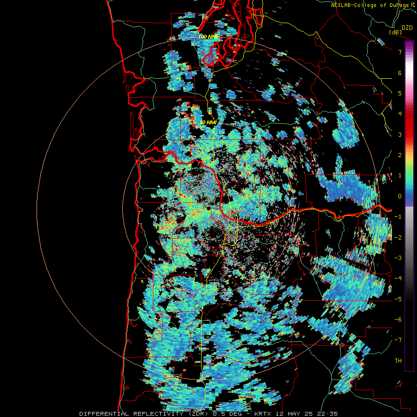Click the 0 value on the scale

click(x=400, y=196)
